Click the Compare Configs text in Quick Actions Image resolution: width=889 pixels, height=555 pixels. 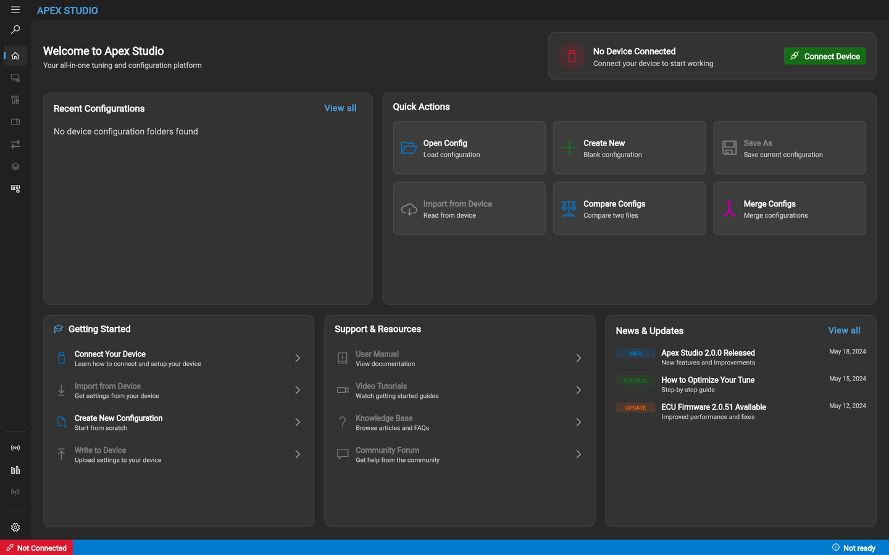(614, 204)
